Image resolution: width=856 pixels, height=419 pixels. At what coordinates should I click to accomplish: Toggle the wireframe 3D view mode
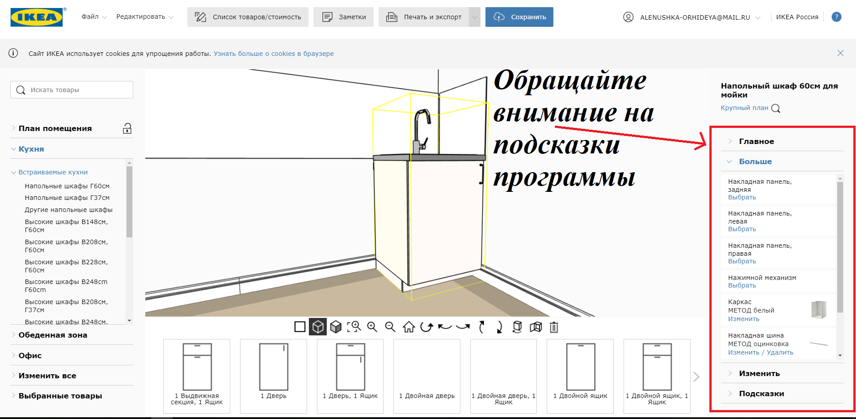click(318, 327)
